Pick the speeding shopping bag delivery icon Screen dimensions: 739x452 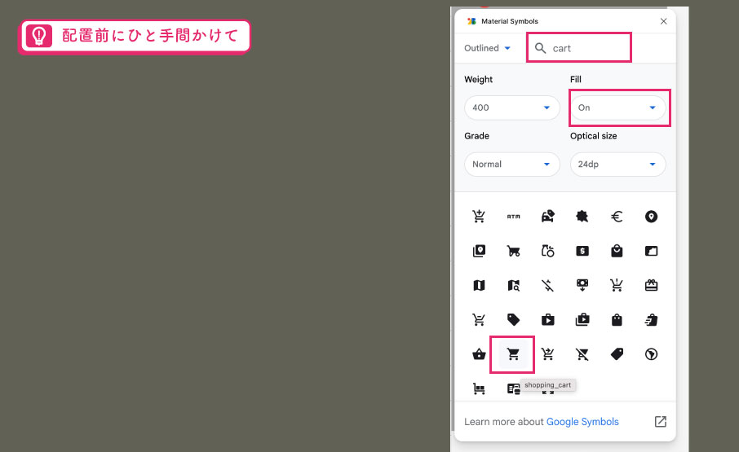(x=651, y=320)
